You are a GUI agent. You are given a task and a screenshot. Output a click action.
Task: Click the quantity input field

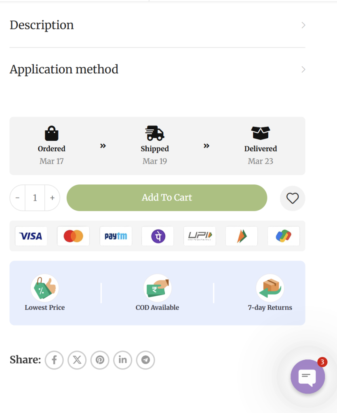35,198
